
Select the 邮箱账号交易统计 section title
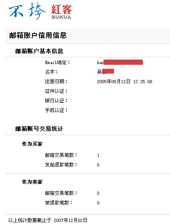[39, 129]
